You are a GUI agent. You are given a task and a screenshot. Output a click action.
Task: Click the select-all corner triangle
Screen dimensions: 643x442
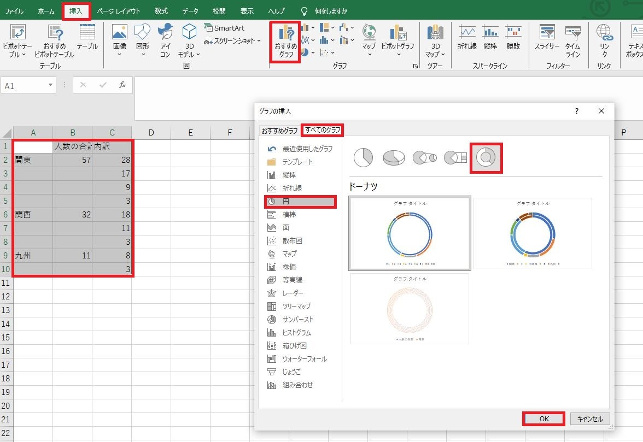coord(7,133)
